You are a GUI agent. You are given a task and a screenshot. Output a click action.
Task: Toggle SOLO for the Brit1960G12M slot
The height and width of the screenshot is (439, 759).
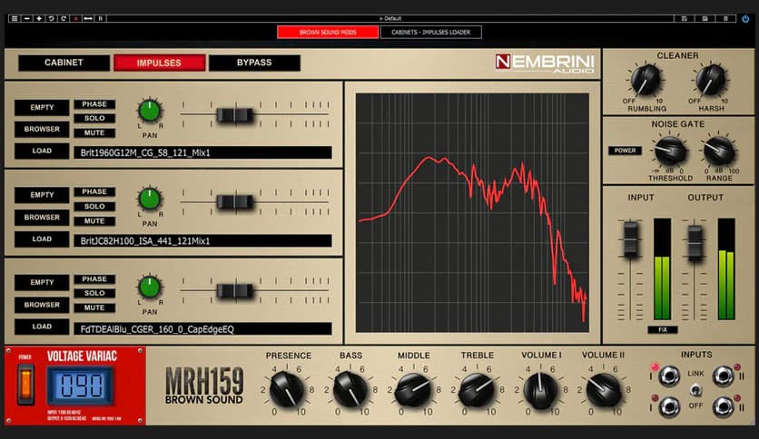pyautogui.click(x=94, y=118)
